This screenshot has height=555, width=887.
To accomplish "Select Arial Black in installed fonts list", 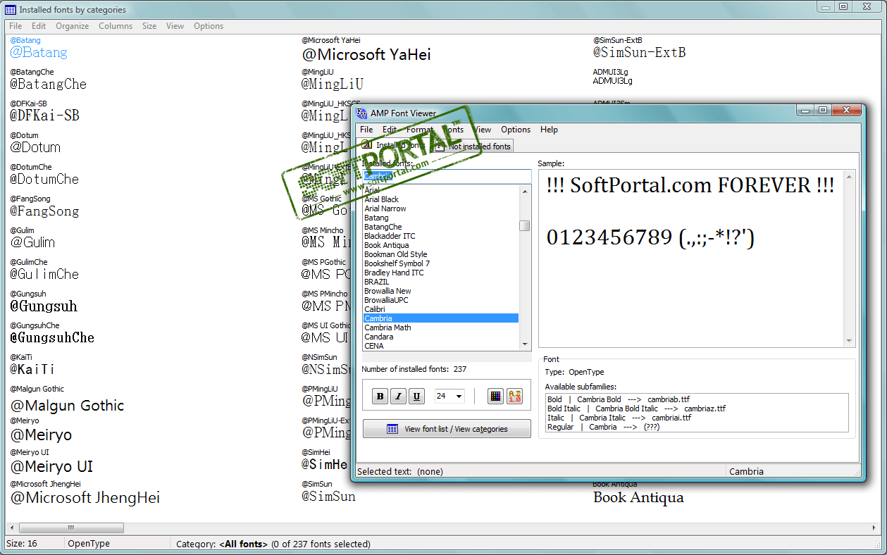I will [x=440, y=199].
